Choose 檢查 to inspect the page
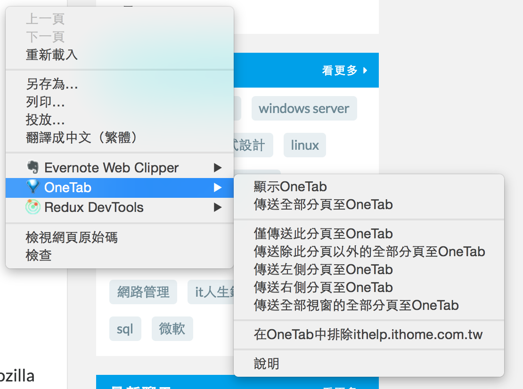Viewport: 523px width, 389px height. [x=119, y=255]
